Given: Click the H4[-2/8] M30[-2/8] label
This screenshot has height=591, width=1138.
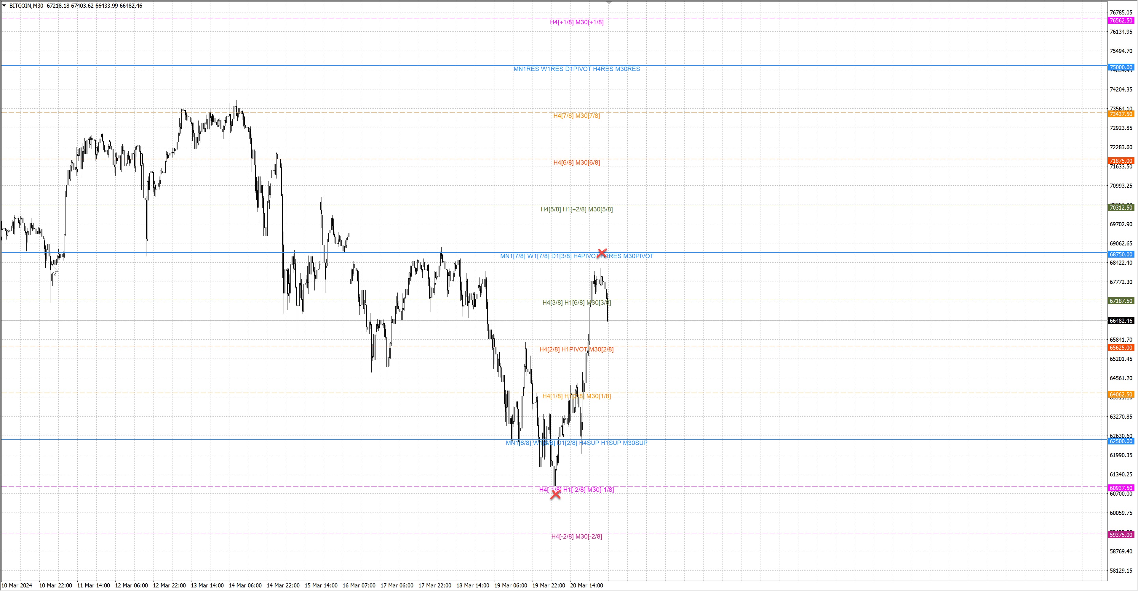Looking at the screenshot, I should 576,537.
